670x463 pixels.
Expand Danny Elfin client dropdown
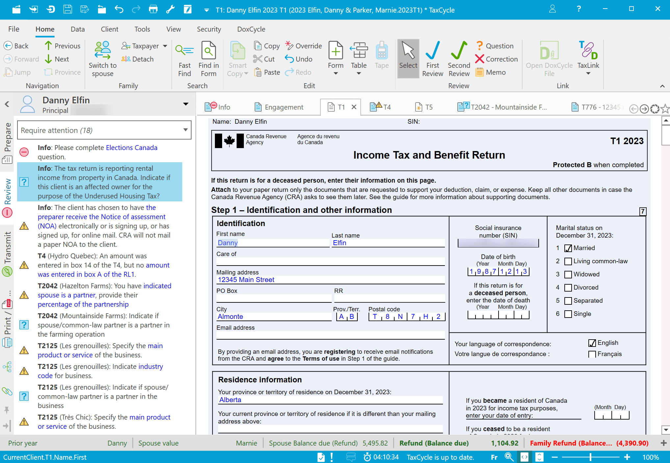click(186, 104)
